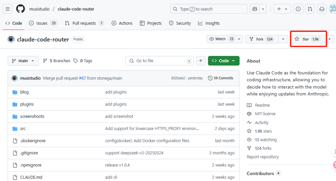Open the src folder
336x181 pixels.
click(23, 128)
